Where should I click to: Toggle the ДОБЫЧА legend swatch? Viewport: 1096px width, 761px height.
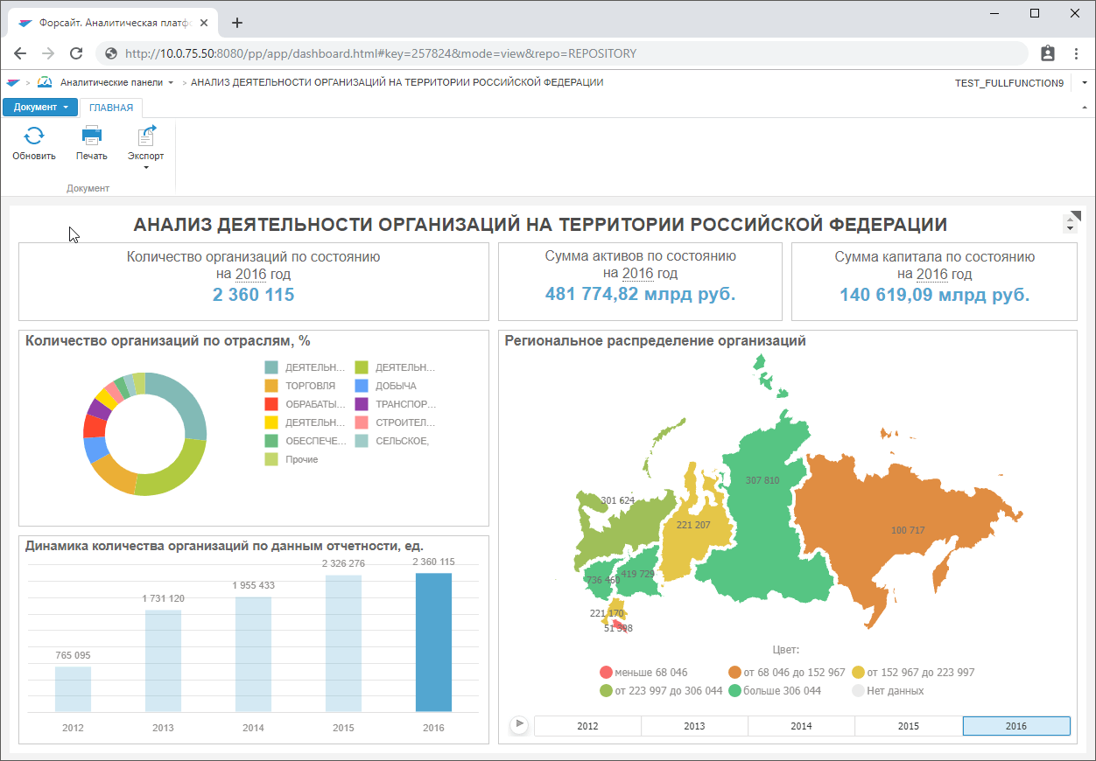tap(362, 386)
